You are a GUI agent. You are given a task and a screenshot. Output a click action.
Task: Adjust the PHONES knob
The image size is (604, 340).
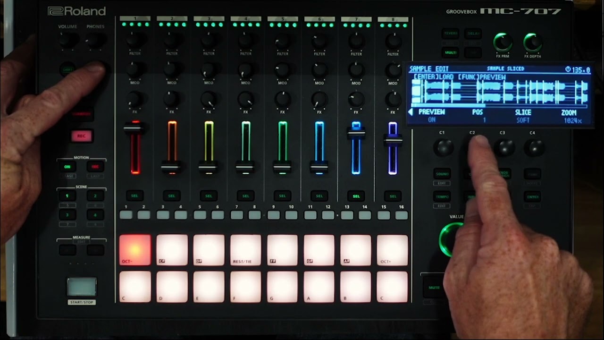click(x=95, y=41)
